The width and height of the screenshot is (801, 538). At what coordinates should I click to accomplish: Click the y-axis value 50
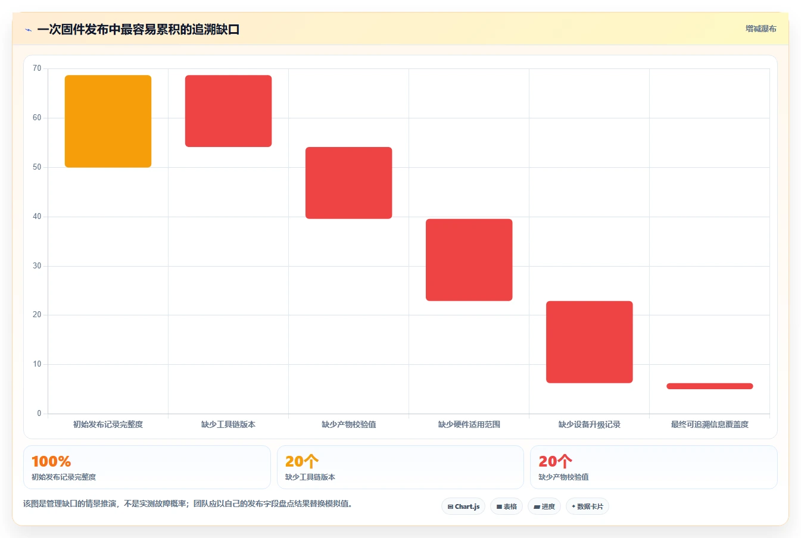tap(37, 167)
